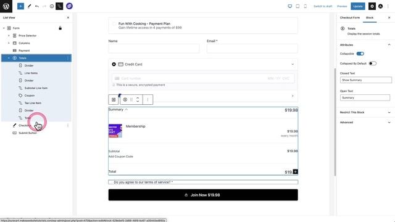Collapse the Summary caret
Screen dimensions: 395x222
pyautogui.click(x=126, y=110)
